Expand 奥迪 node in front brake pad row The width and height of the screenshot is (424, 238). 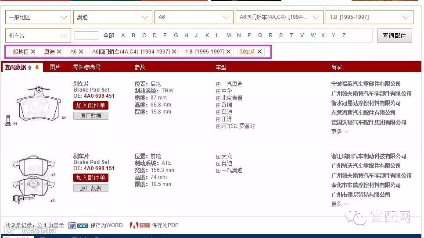coord(218,164)
